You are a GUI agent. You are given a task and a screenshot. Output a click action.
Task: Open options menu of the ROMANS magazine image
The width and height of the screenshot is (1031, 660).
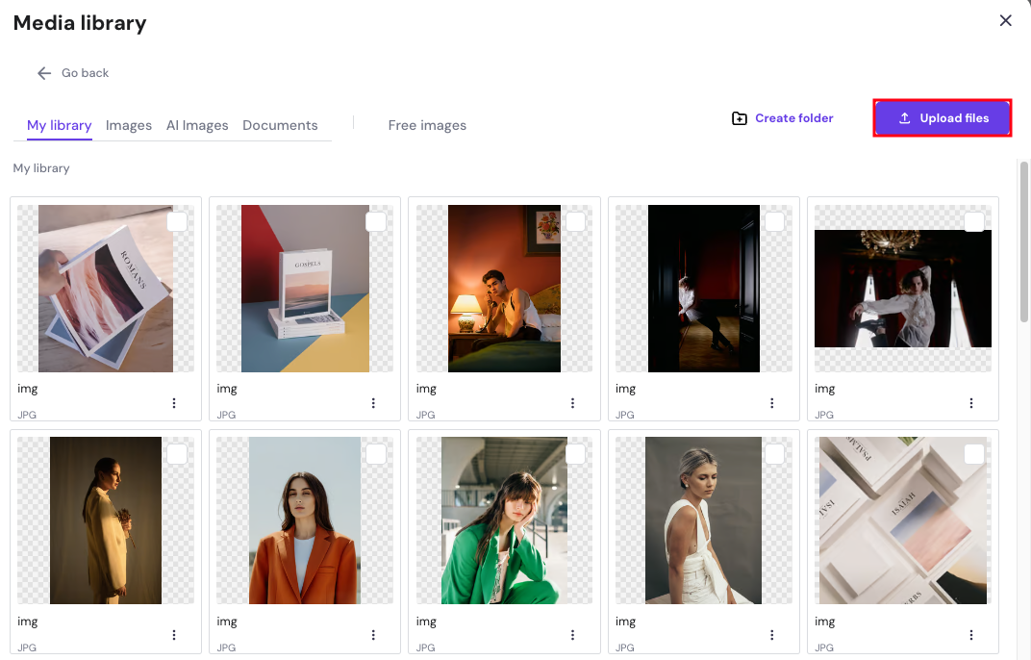[x=174, y=402]
